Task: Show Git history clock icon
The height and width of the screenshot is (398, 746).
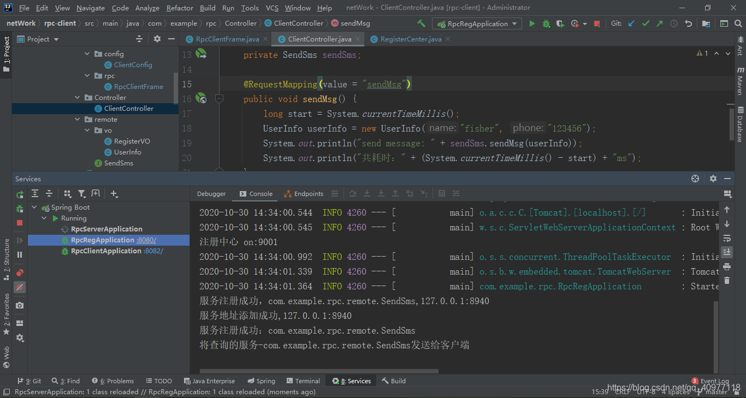Action: point(674,23)
